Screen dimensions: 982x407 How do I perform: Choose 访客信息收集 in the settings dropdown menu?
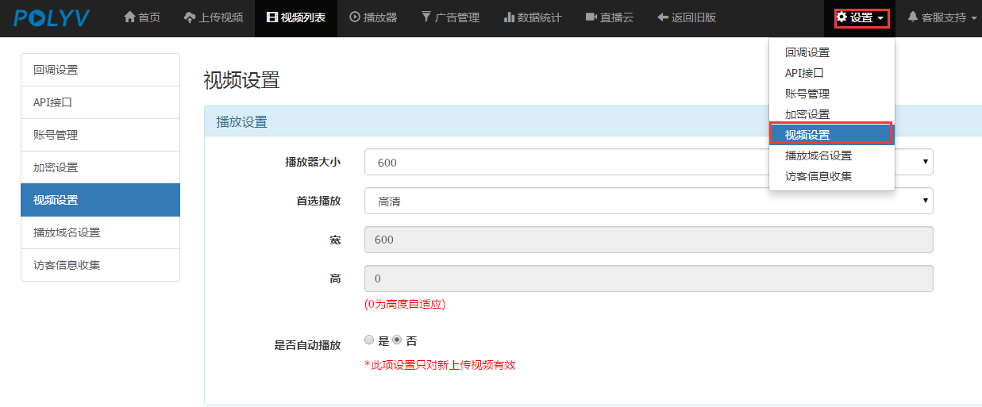click(x=831, y=176)
